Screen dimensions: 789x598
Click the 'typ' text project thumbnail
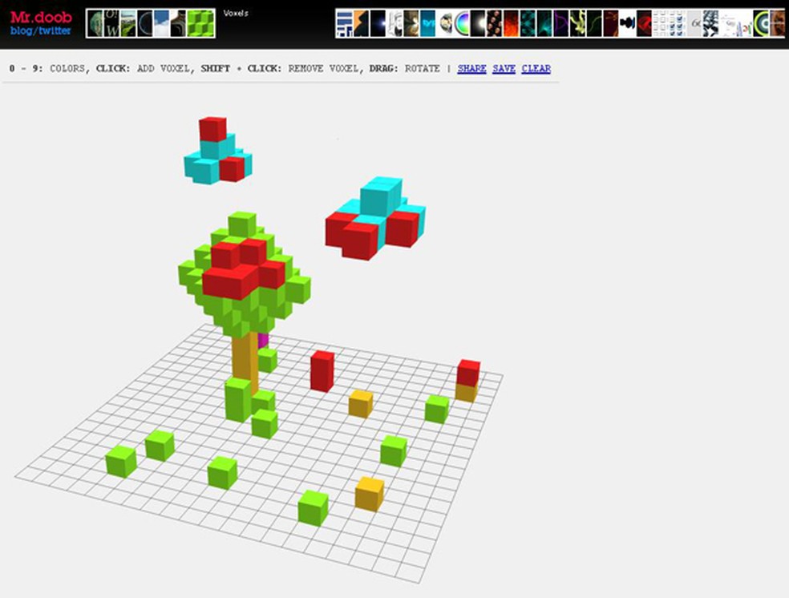point(427,21)
